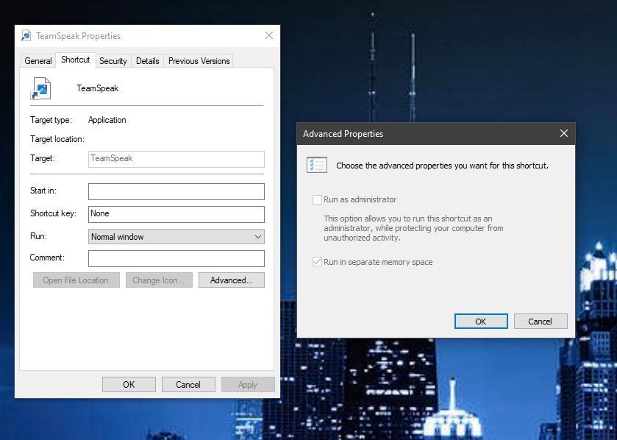The width and height of the screenshot is (617, 440).
Task: Go to Previous Versions tab
Action: 199,61
